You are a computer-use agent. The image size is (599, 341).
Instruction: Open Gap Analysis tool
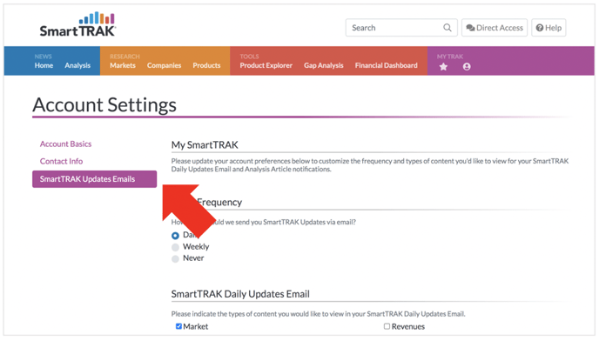(x=324, y=65)
